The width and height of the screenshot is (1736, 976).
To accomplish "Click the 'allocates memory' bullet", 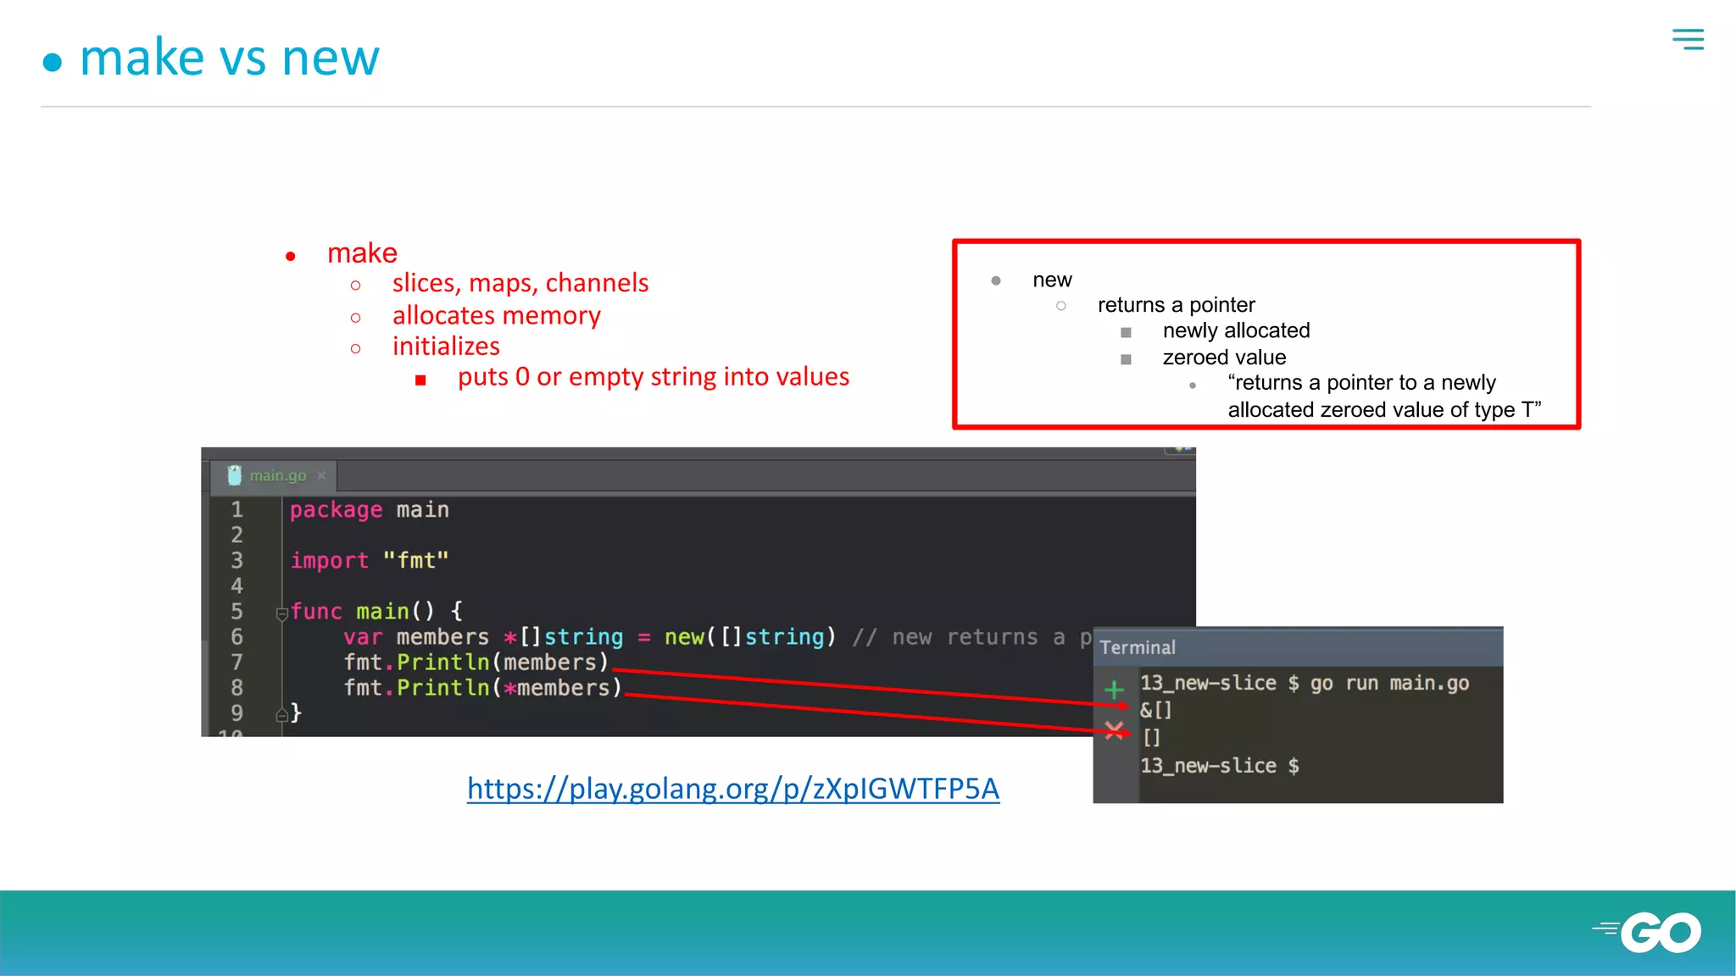I will (x=496, y=315).
